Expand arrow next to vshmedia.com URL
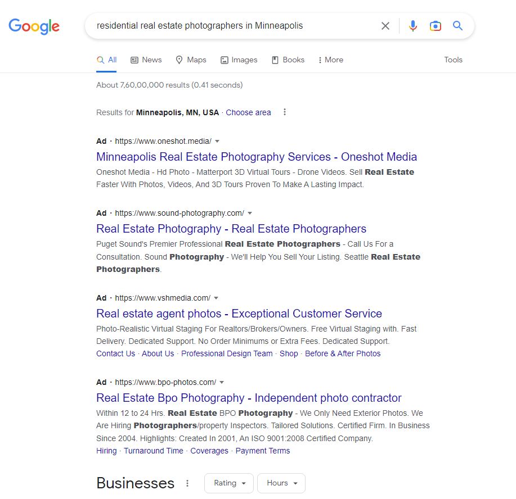Image resolution: width=516 pixels, height=499 pixels. [216, 298]
